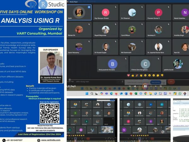Select Rup Narayan Dhakal's participant tile
The height and width of the screenshot is (142, 189).
coord(106,12)
